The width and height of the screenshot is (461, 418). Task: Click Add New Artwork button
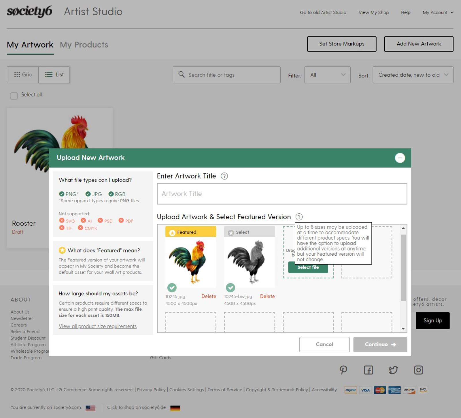pyautogui.click(x=419, y=44)
